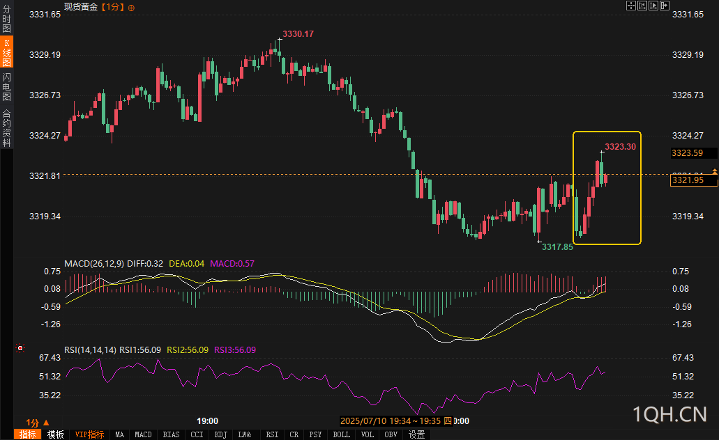Viewport: 719px width, 440px height.
Task: Switch to the 模板 bottom tab
Action: [56, 434]
